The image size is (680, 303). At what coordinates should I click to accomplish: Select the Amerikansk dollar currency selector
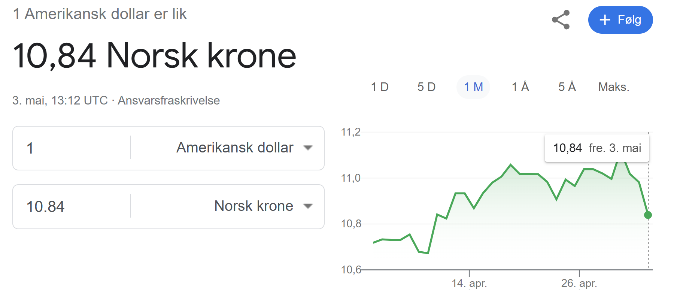(227, 148)
